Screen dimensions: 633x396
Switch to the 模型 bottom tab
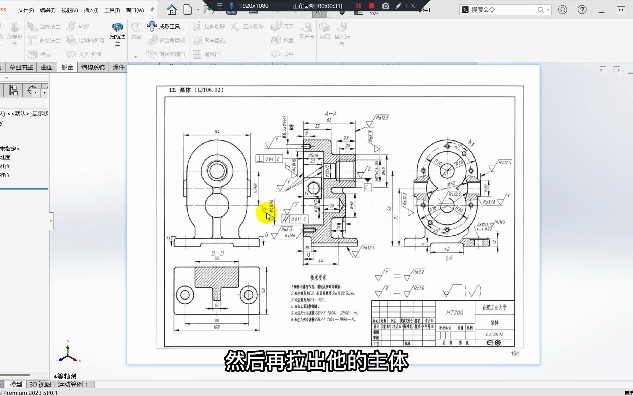pos(16,384)
